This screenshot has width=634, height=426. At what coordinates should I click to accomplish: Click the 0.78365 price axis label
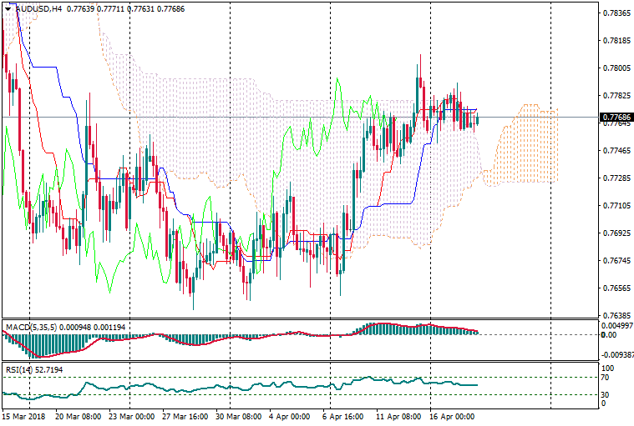tap(616, 13)
